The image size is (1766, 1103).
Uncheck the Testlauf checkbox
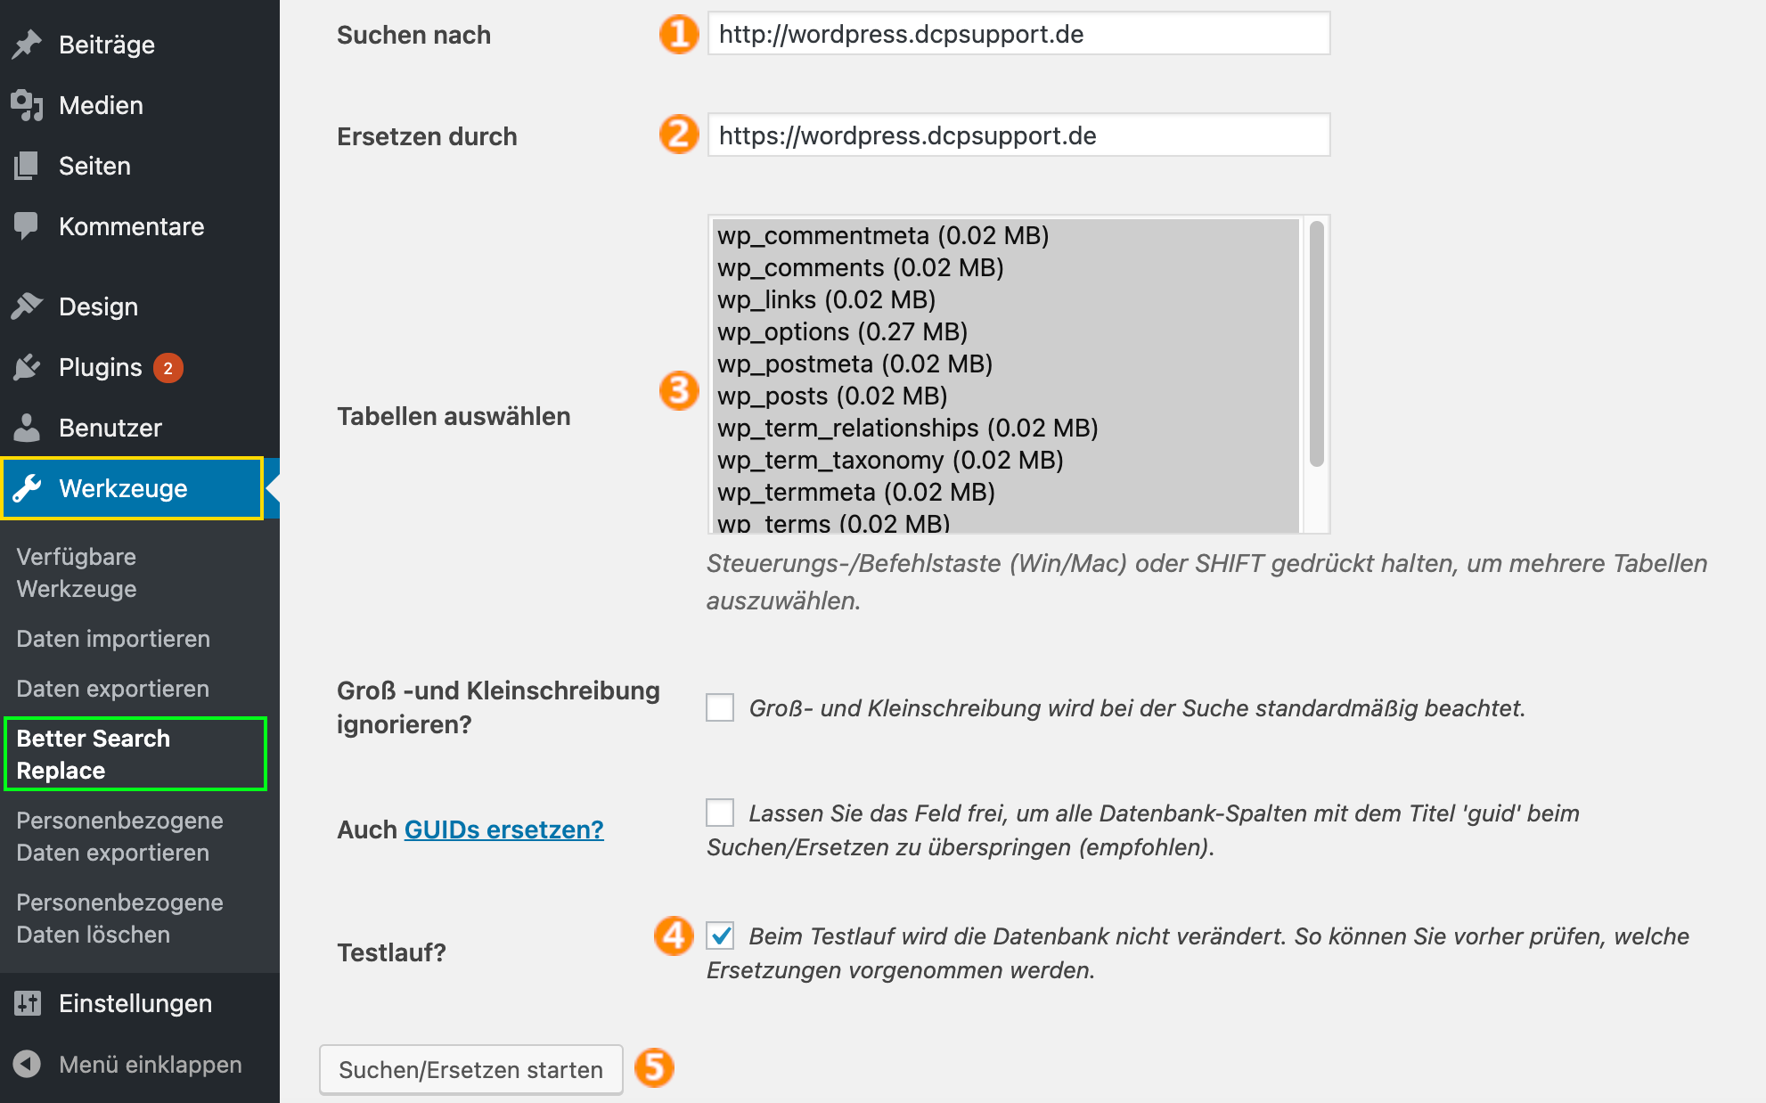(x=720, y=936)
